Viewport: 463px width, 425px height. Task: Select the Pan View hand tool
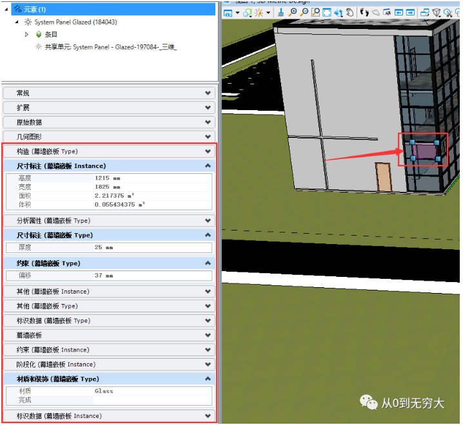(350, 12)
